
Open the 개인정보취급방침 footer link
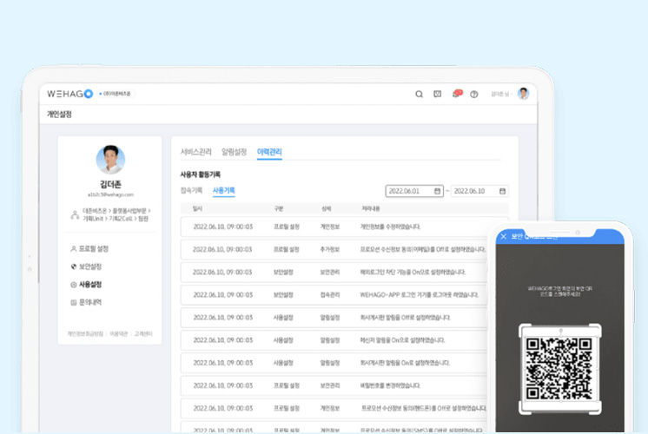85,333
